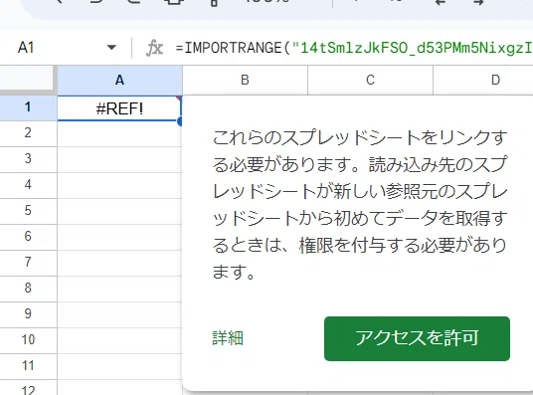Select column C header
The width and height of the screenshot is (533, 395).
(x=370, y=80)
